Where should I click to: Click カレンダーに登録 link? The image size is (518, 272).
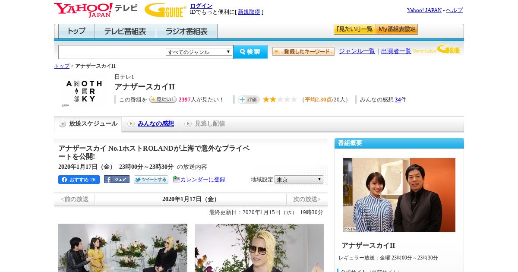tap(202, 179)
